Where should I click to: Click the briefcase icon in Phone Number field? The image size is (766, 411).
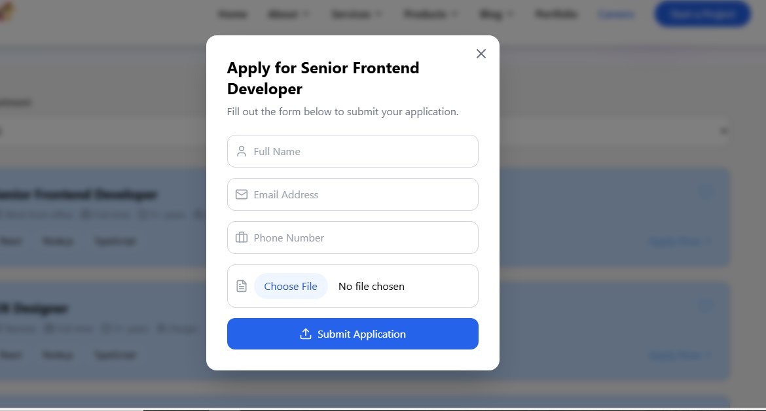click(242, 238)
